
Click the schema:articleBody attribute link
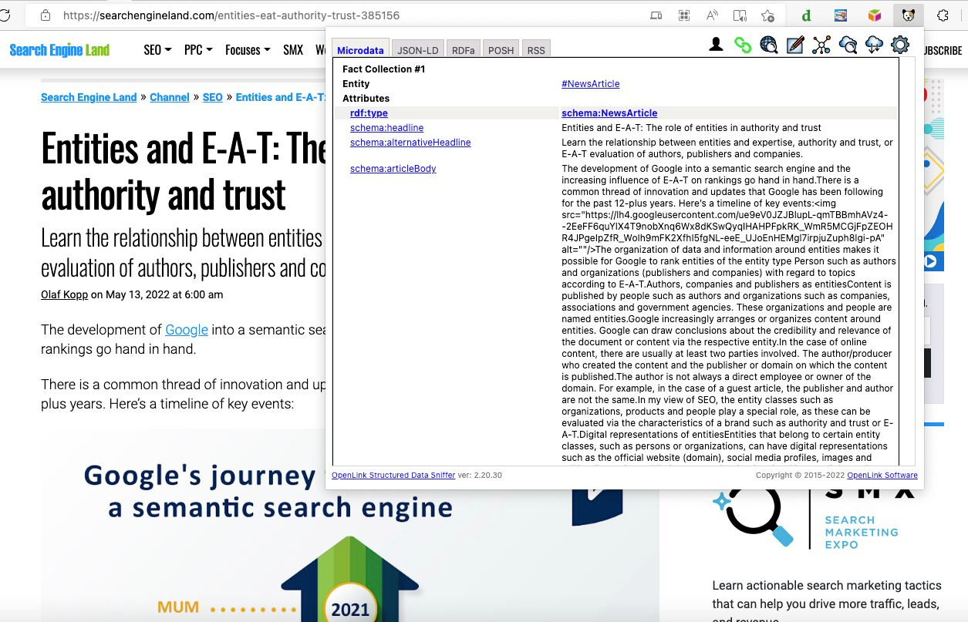(x=393, y=169)
